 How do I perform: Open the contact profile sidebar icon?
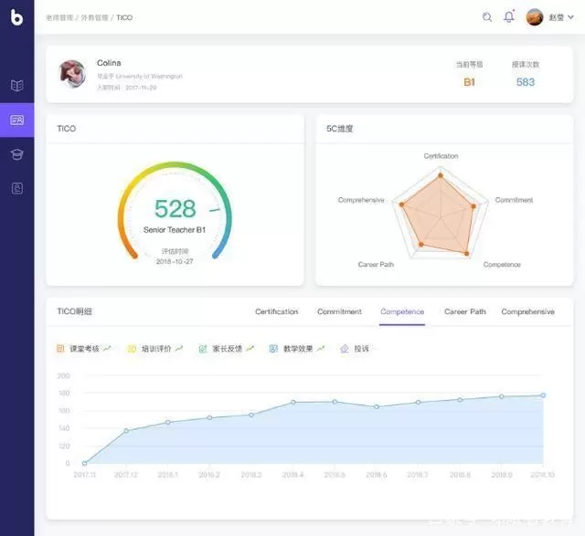(x=16, y=188)
